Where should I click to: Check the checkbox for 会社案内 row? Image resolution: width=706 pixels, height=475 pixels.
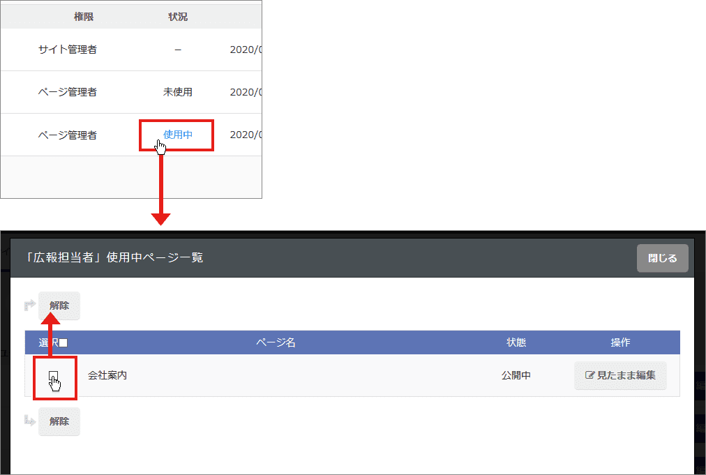53,375
